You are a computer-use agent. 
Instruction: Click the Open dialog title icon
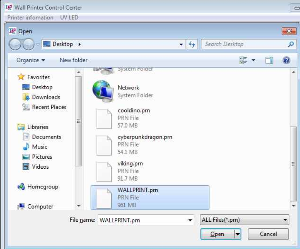(12, 31)
